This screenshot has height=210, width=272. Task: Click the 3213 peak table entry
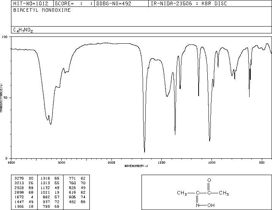[x=19, y=183]
